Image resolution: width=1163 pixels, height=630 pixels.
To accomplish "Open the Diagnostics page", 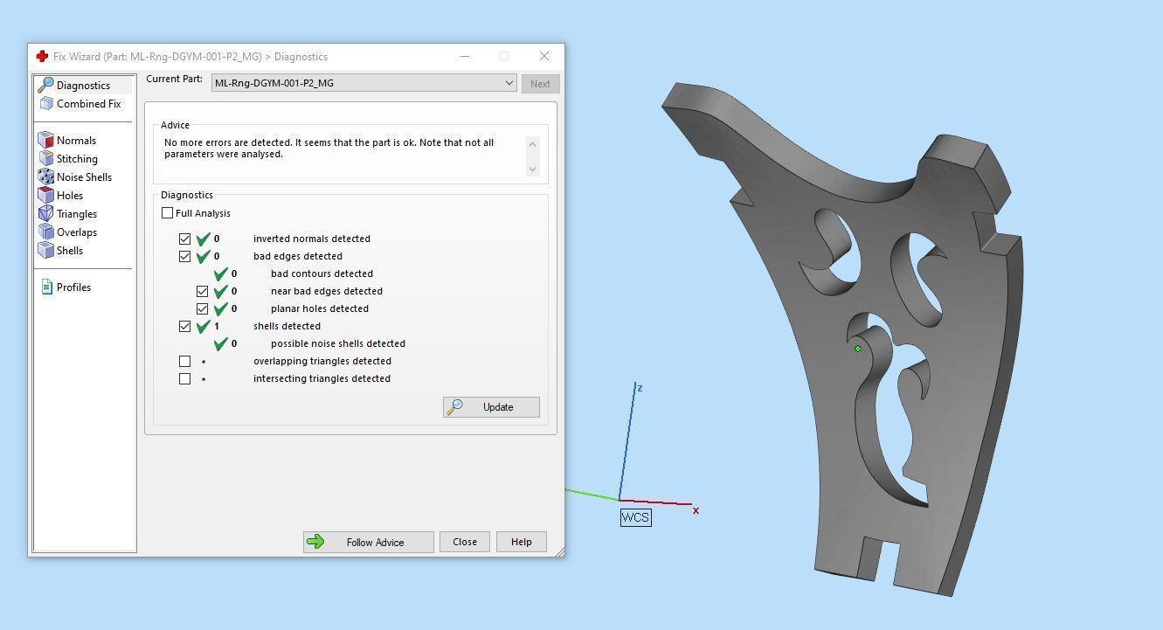I will coord(83,86).
